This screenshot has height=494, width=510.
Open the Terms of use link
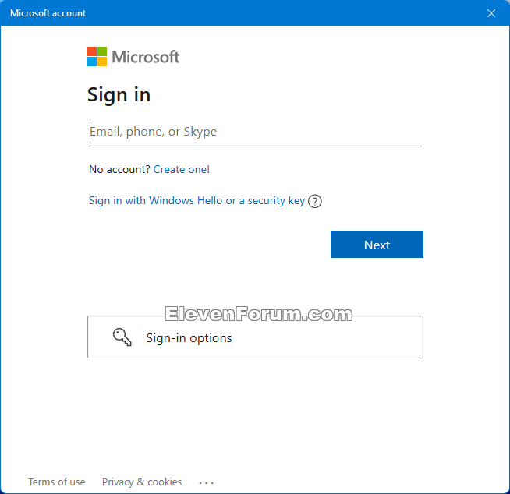tap(57, 482)
